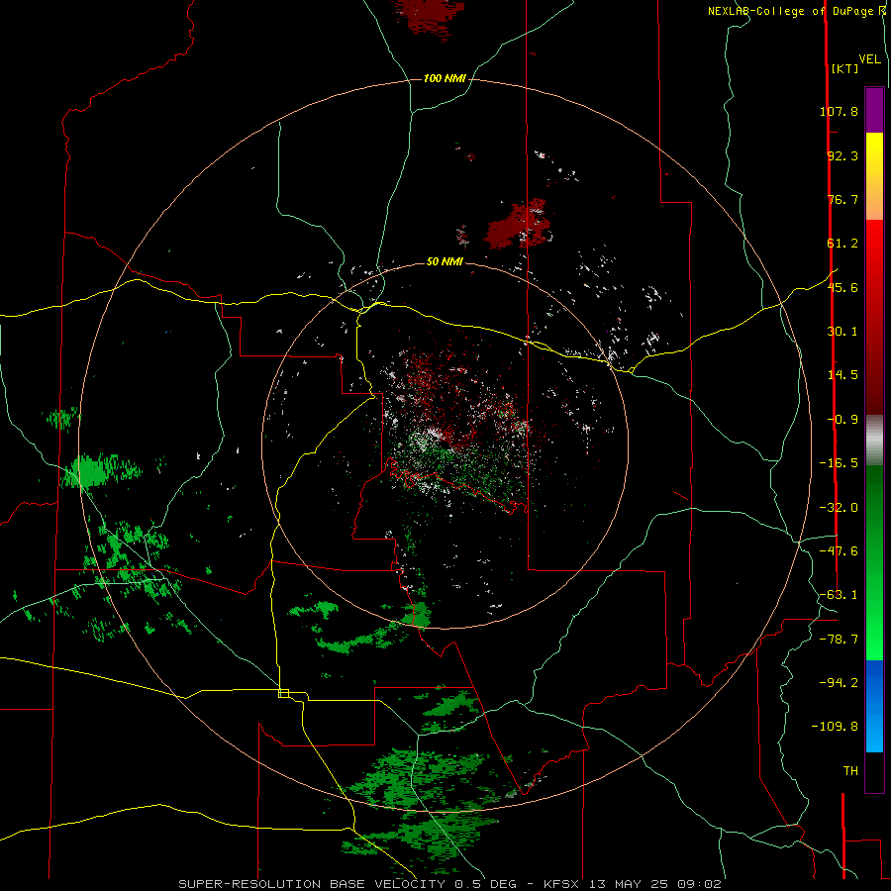Click the VEL legend title

coord(870,59)
